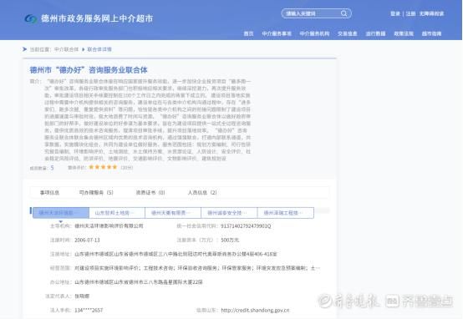Switch to the 资质证书 (0) tab

coord(150,193)
